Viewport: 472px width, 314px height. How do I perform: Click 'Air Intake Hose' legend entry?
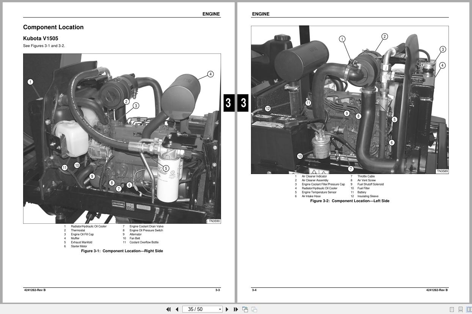click(x=311, y=196)
